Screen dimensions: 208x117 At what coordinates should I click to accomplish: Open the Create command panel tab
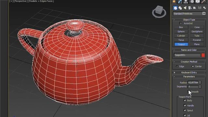(174, 1)
